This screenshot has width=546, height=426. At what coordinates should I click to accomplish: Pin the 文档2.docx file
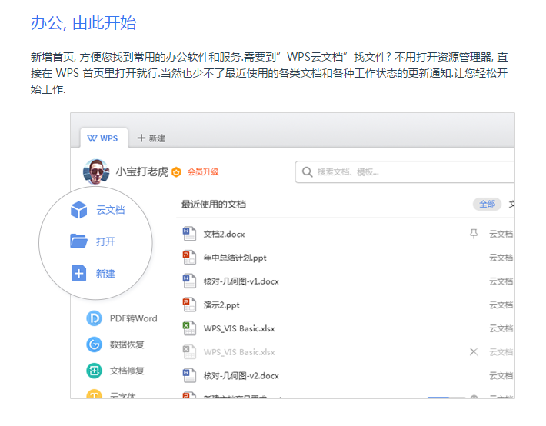(x=474, y=234)
